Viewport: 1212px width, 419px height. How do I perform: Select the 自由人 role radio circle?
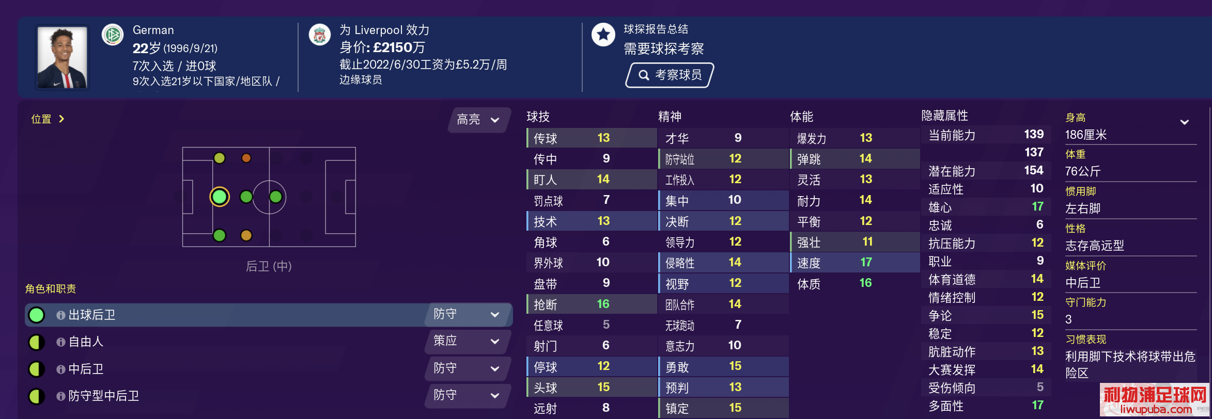[x=37, y=342]
